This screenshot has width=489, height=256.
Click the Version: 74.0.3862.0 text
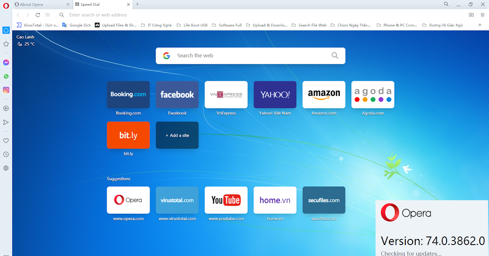pos(433,241)
